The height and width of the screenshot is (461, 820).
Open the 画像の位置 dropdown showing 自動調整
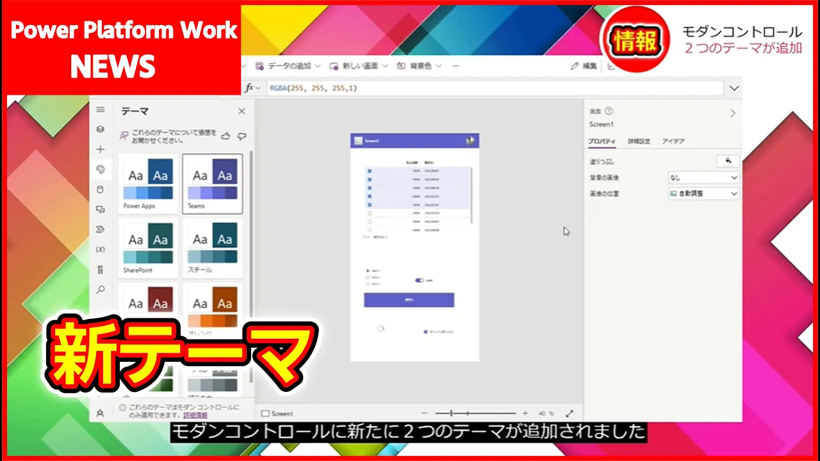pos(703,193)
